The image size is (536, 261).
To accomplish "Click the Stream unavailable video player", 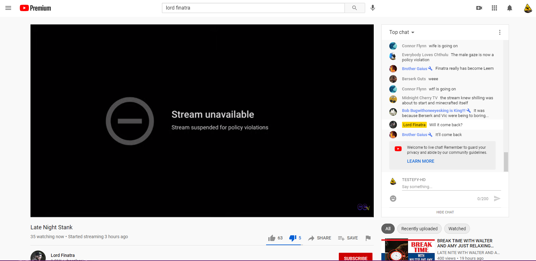I will [202, 121].
